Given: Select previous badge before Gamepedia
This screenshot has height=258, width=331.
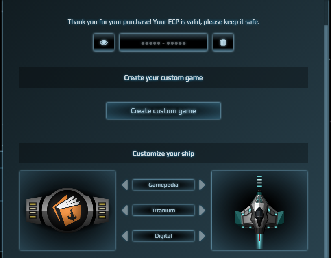Looking at the screenshot, I should pos(125,185).
